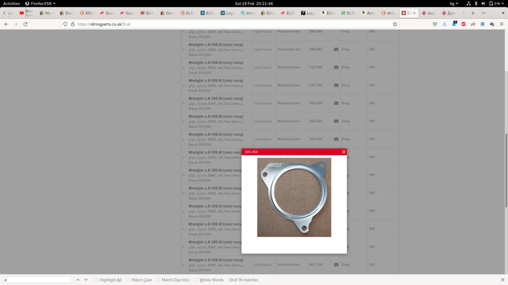Switch to the Ama Amazon tab
This screenshot has width=508, height=285.
point(369,13)
